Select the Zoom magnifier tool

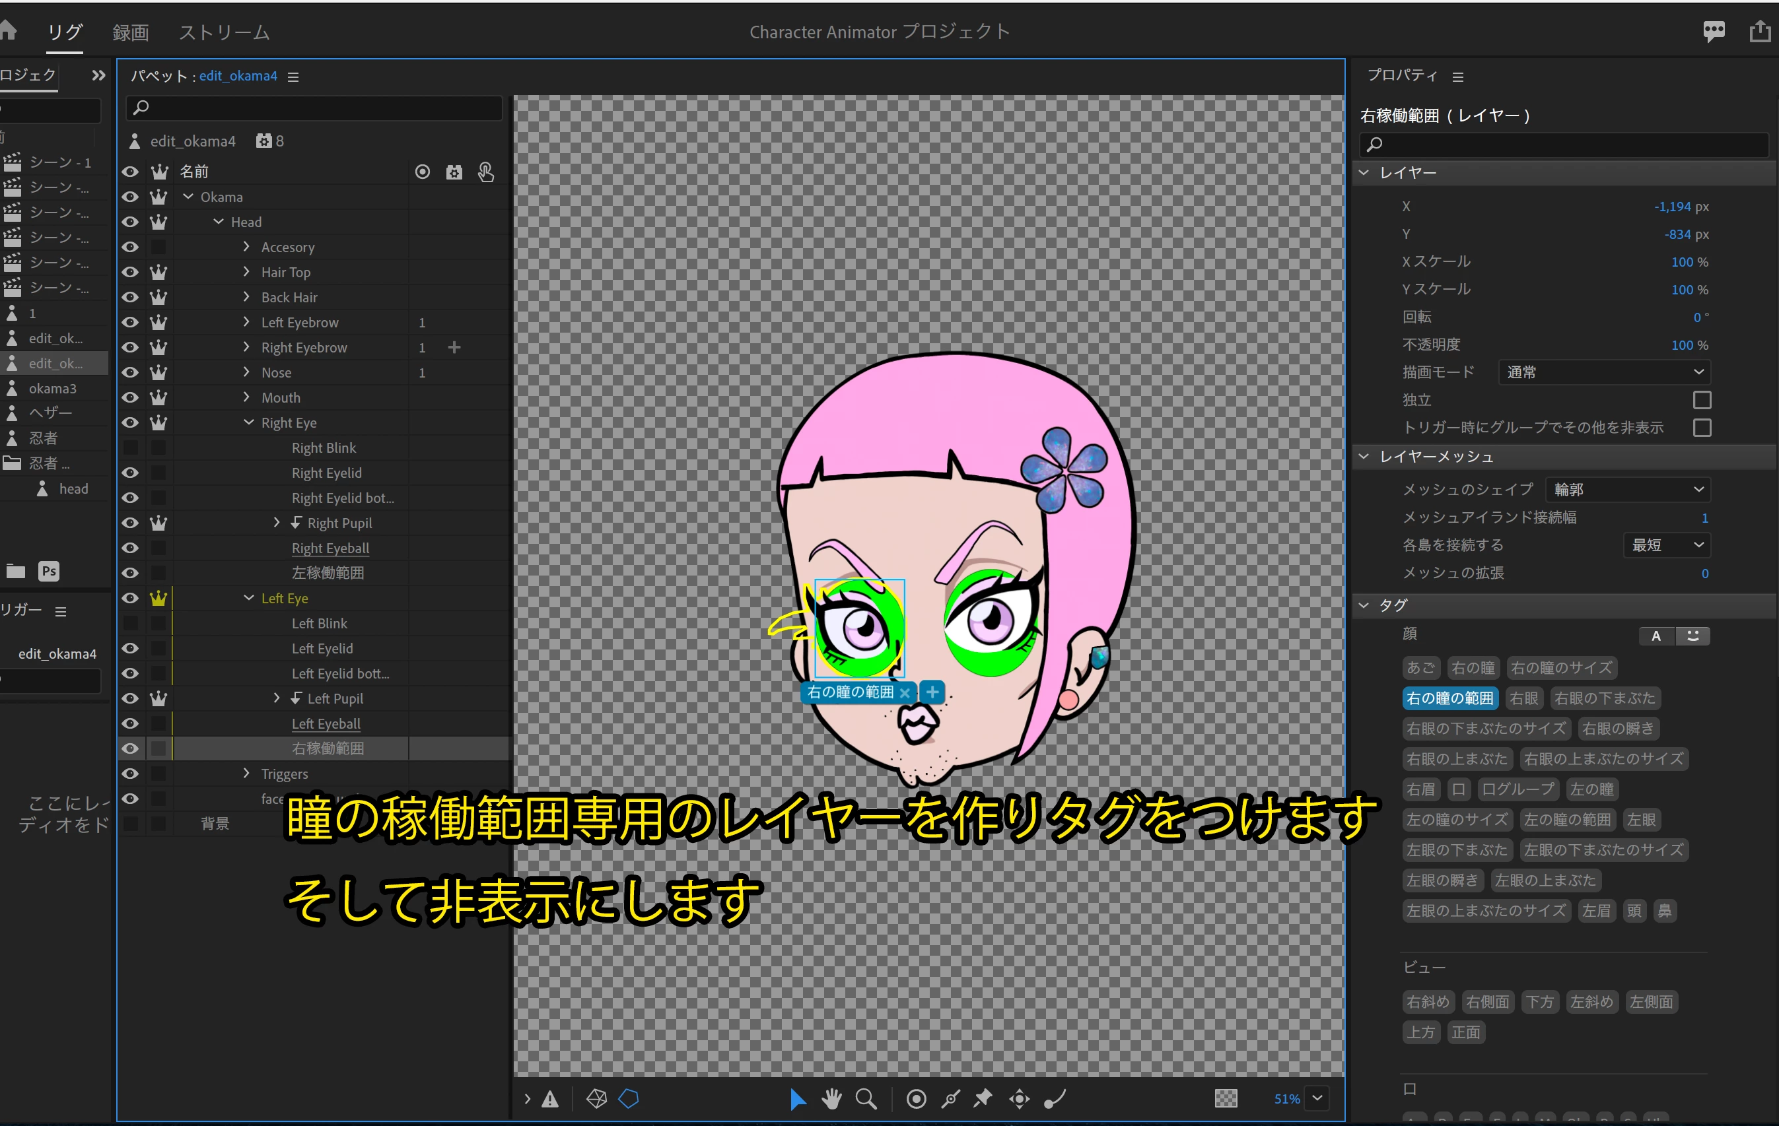(866, 1099)
